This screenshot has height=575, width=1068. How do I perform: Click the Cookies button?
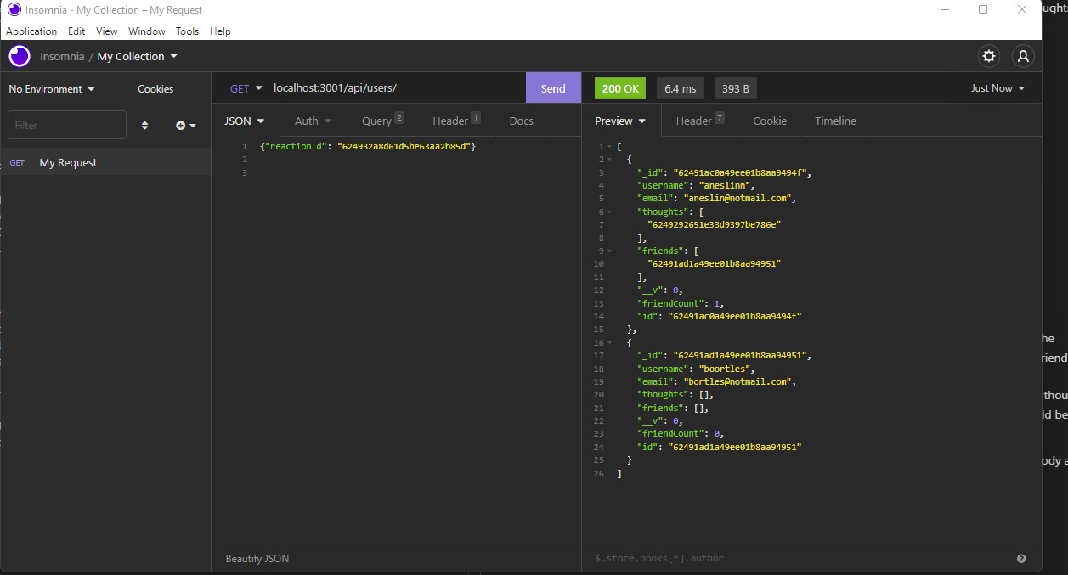pos(155,89)
